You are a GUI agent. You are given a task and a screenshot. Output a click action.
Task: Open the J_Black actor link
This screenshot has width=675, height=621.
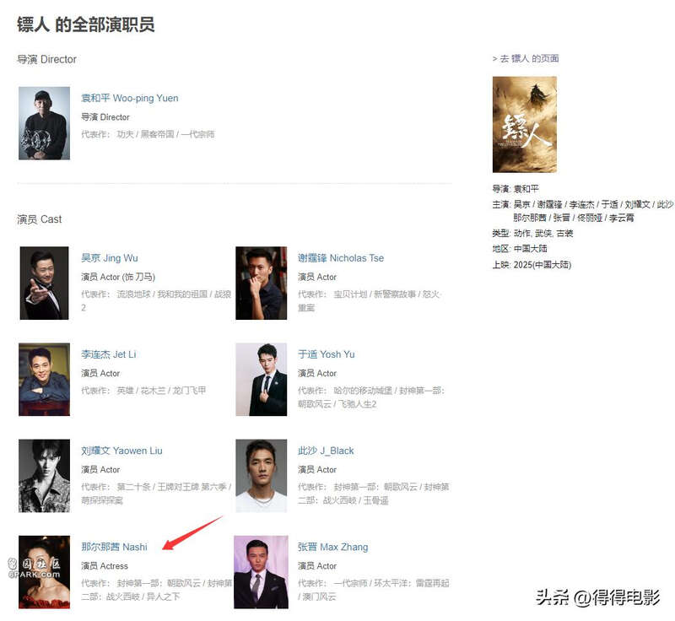[326, 451]
